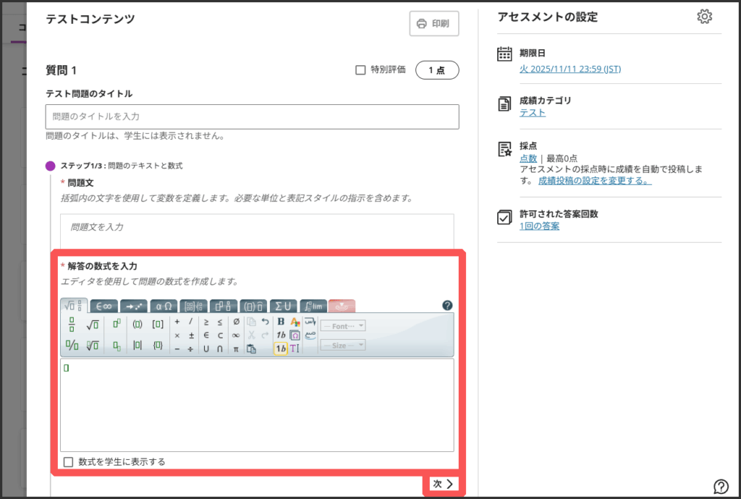Click the 印刷 print button
This screenshot has height=499, width=741.
(x=433, y=23)
